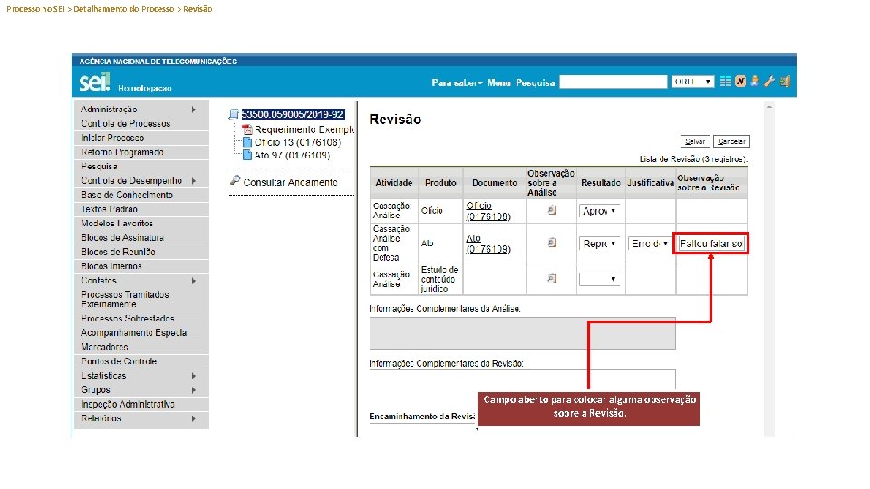Click the Observação sobre a Revisão field

point(710,244)
